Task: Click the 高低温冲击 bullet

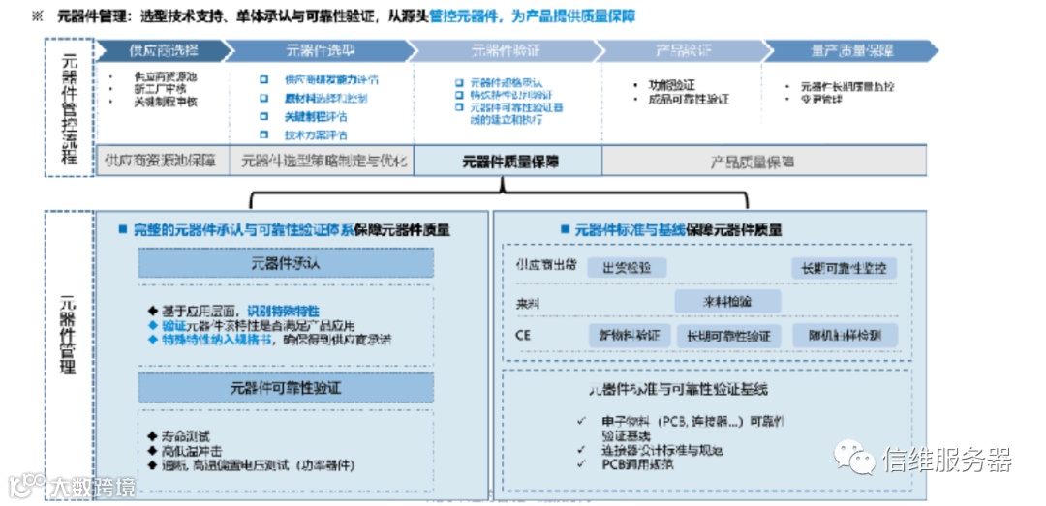Action: tap(183, 451)
